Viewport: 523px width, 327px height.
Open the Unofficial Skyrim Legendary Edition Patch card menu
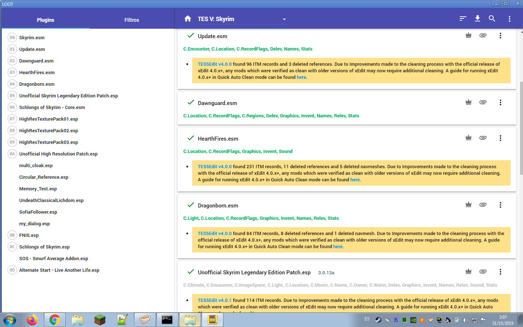click(x=500, y=272)
